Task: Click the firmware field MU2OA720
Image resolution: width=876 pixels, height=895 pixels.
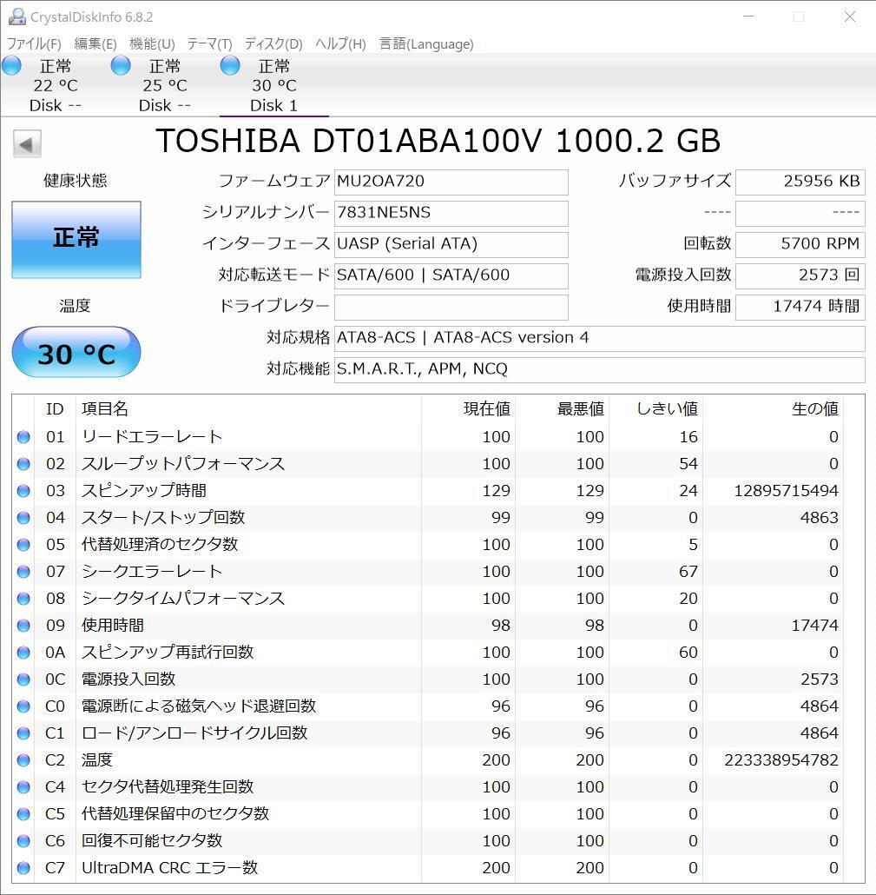Action: click(451, 182)
